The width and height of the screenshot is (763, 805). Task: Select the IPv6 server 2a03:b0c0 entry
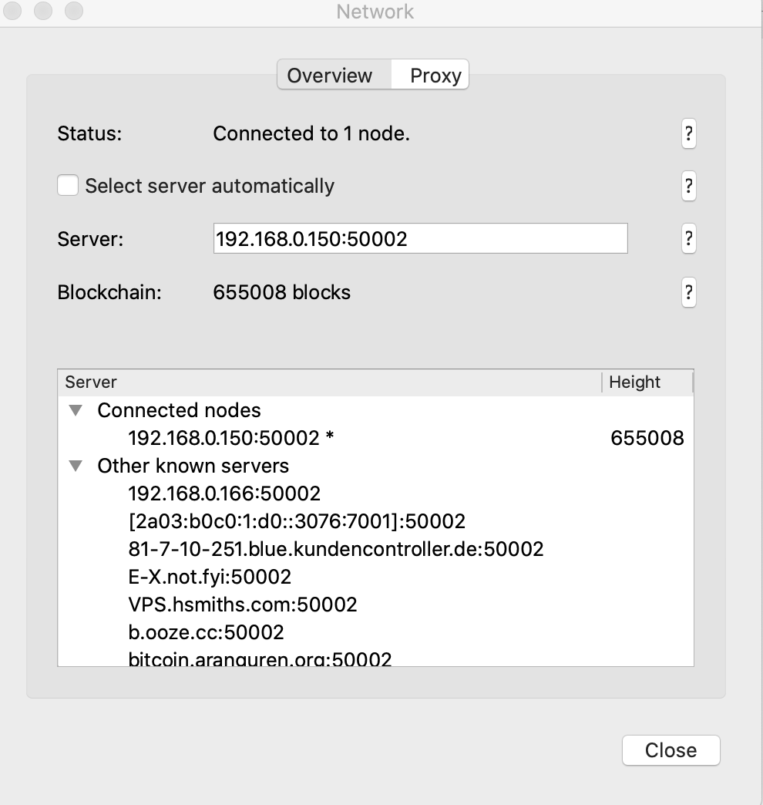tap(297, 521)
